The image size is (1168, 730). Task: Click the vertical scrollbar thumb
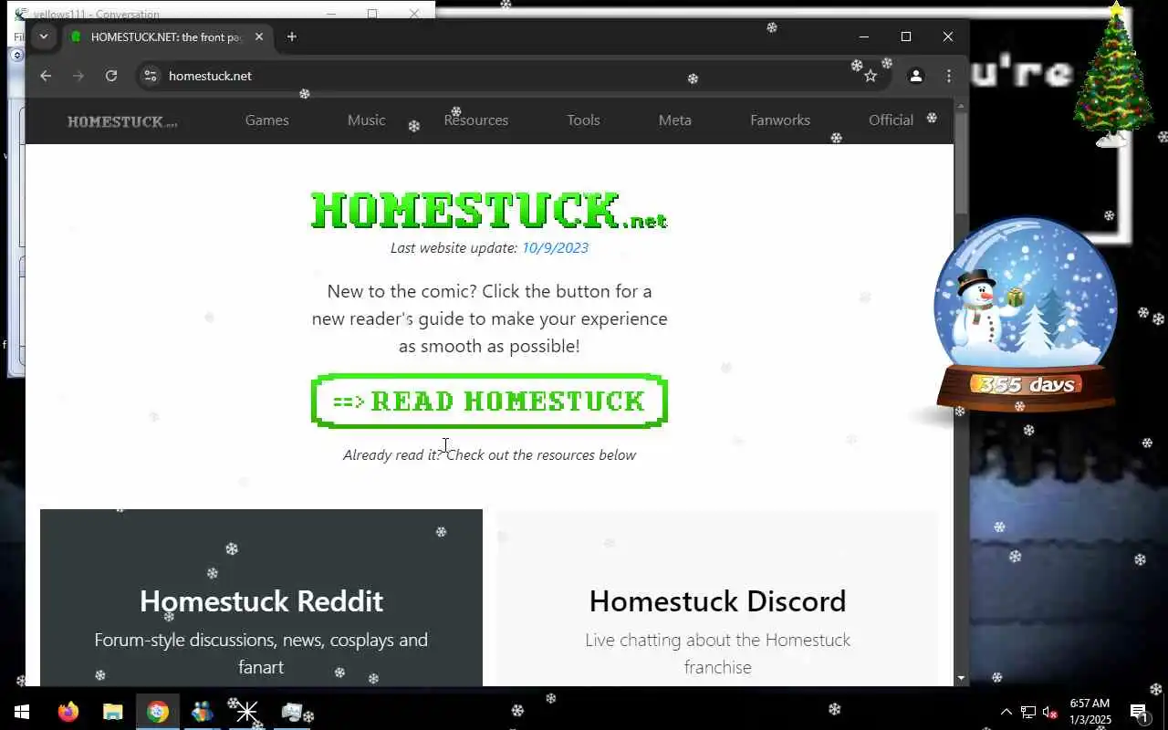(961, 164)
